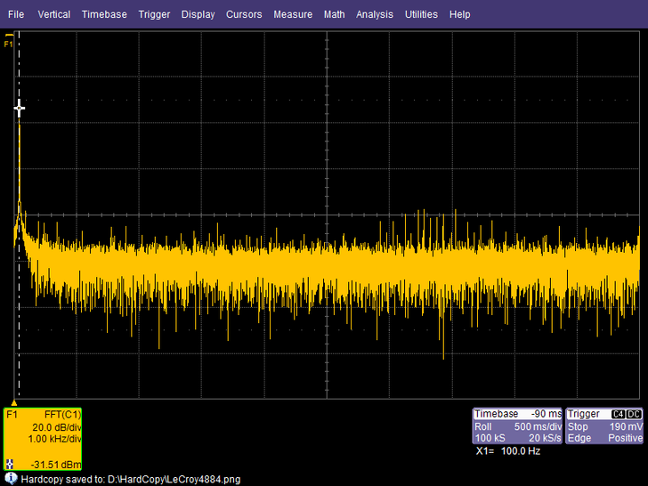The width and height of the screenshot is (648, 486).
Task: Open the Vertical menu
Action: tap(53, 14)
